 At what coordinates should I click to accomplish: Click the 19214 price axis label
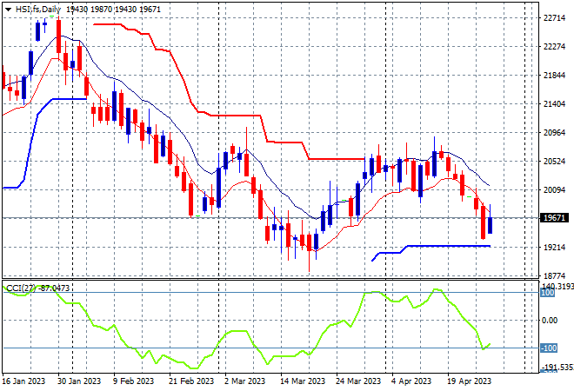[554, 248]
